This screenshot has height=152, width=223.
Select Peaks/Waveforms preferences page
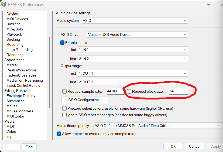click(x=22, y=70)
